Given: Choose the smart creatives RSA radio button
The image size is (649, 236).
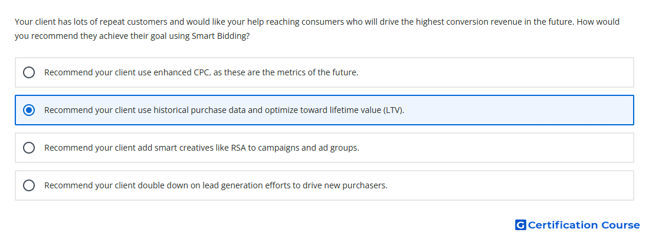Looking at the screenshot, I should pos(29,148).
